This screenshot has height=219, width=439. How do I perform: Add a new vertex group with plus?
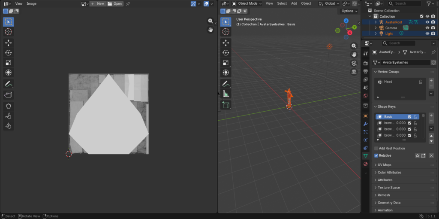(431, 80)
